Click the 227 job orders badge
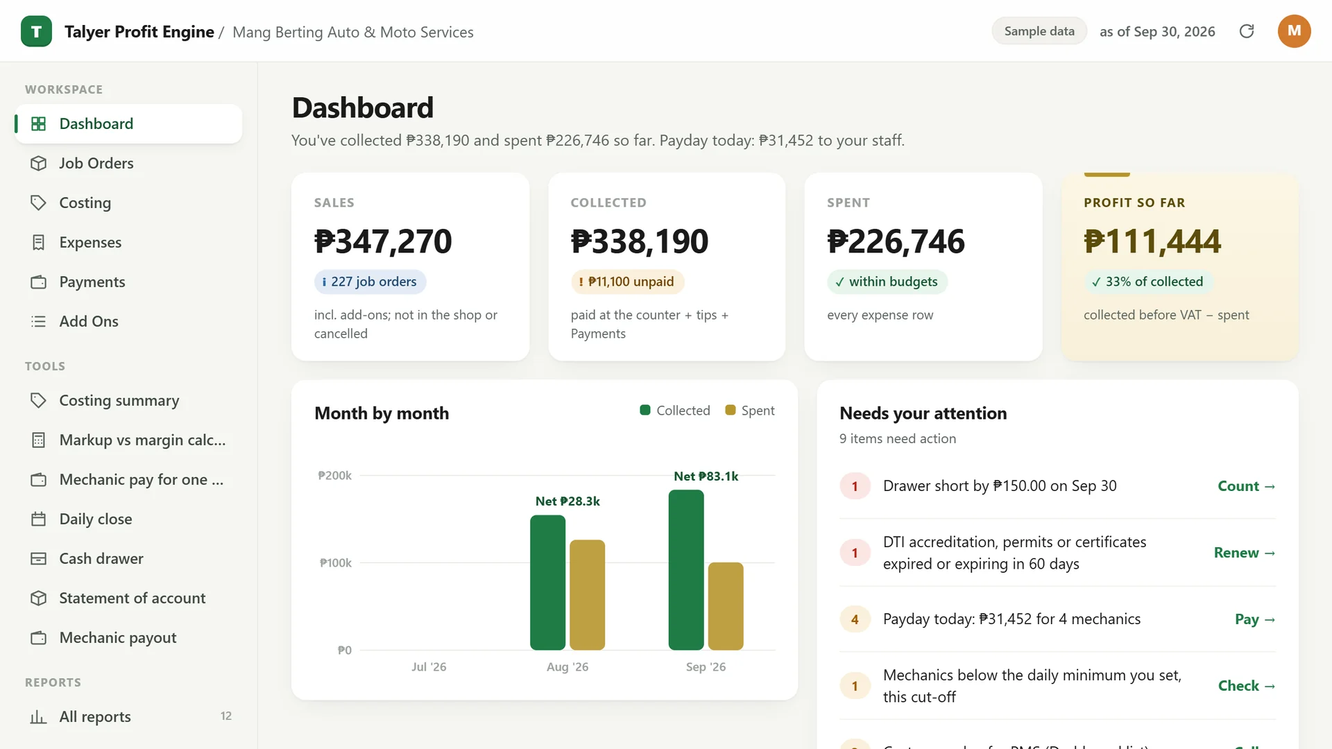Image resolution: width=1332 pixels, height=749 pixels. [x=370, y=282]
